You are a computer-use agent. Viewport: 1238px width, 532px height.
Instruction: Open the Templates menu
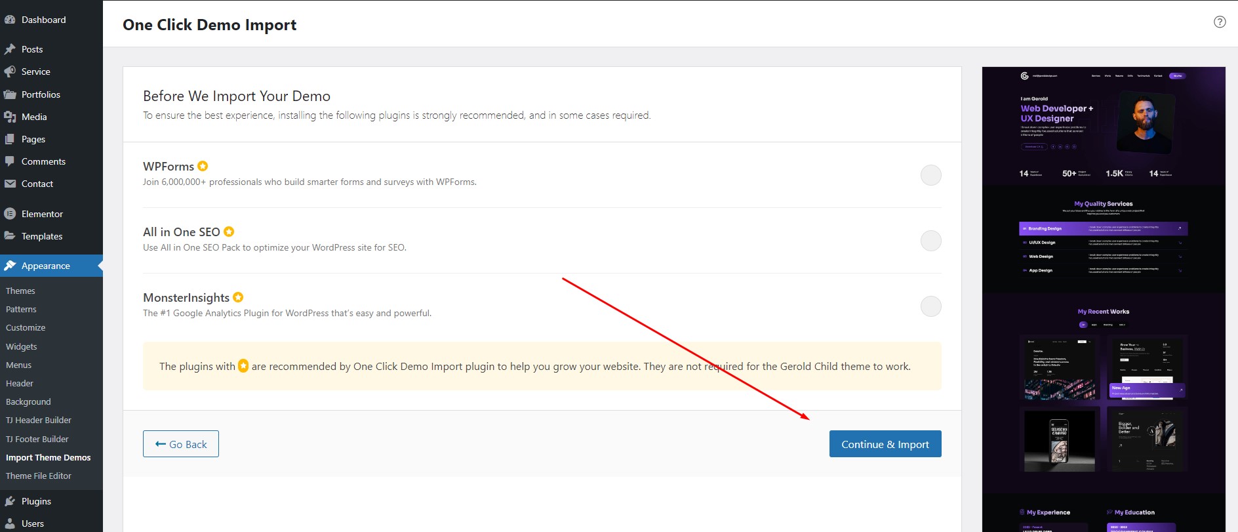51,236
